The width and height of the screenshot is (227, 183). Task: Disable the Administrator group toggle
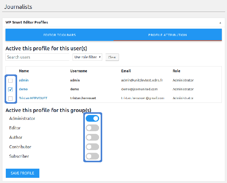(92, 118)
